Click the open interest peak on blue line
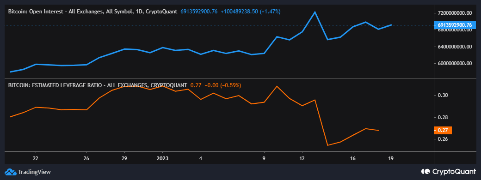 pos(315,12)
